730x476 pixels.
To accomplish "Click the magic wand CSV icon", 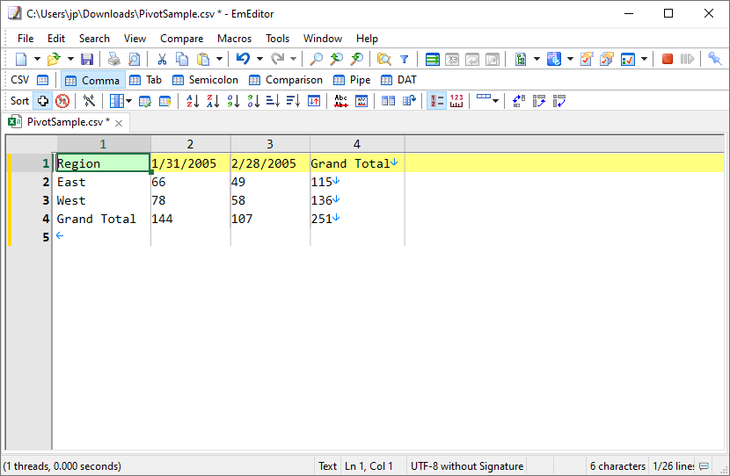I will [89, 101].
